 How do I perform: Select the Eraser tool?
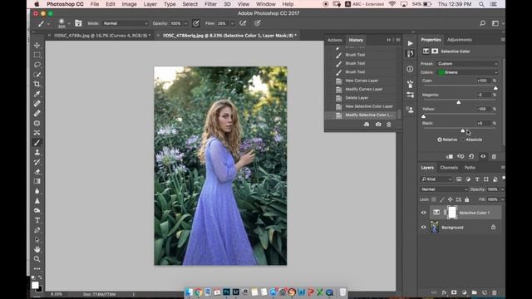pos(37,172)
